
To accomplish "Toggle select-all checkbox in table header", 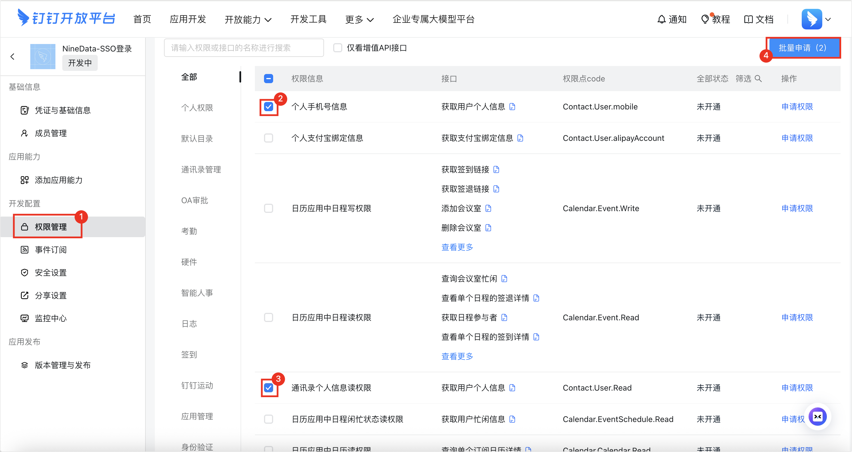I will click(x=269, y=78).
